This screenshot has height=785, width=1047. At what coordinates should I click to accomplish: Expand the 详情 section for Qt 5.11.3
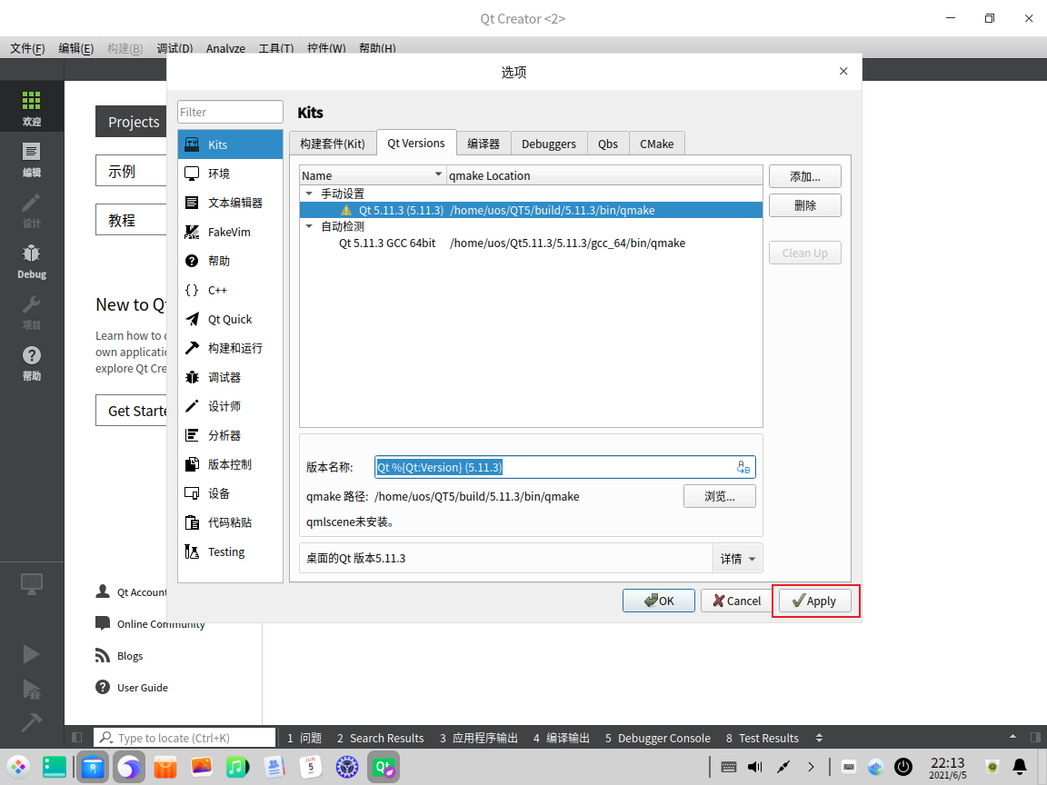[x=738, y=557]
